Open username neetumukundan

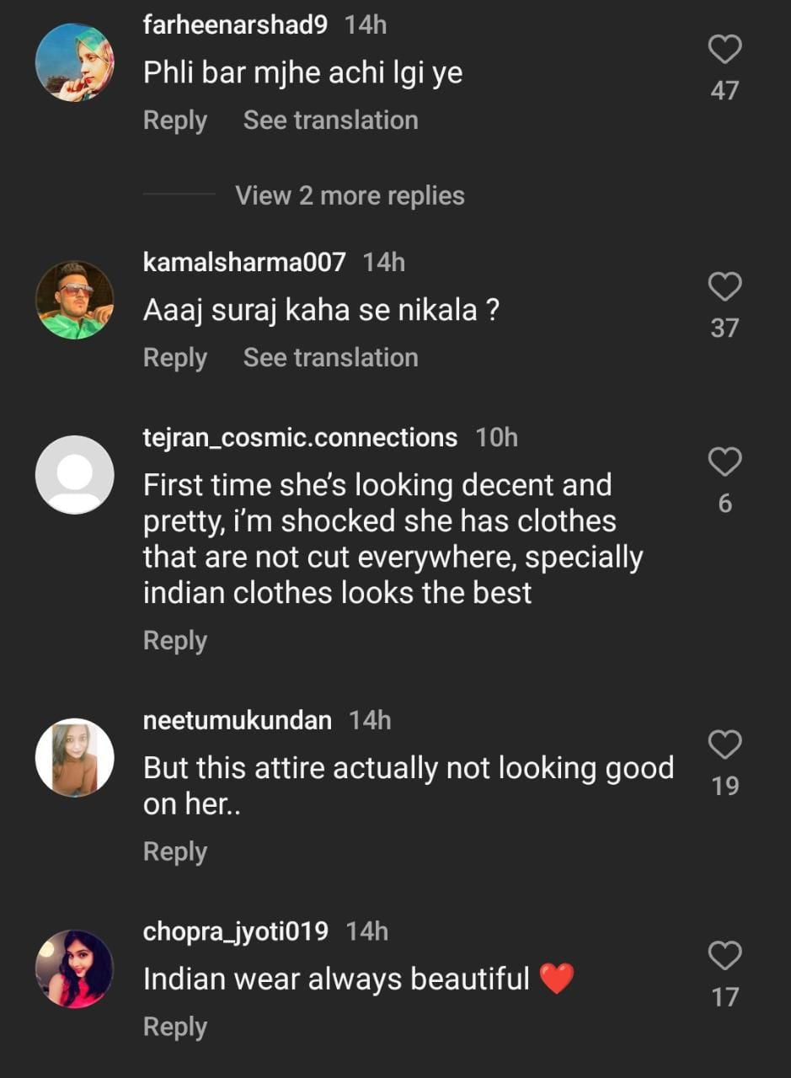click(238, 721)
